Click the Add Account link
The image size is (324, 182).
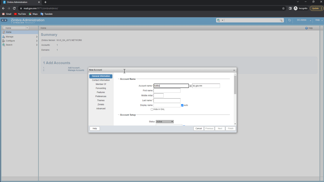(75, 68)
